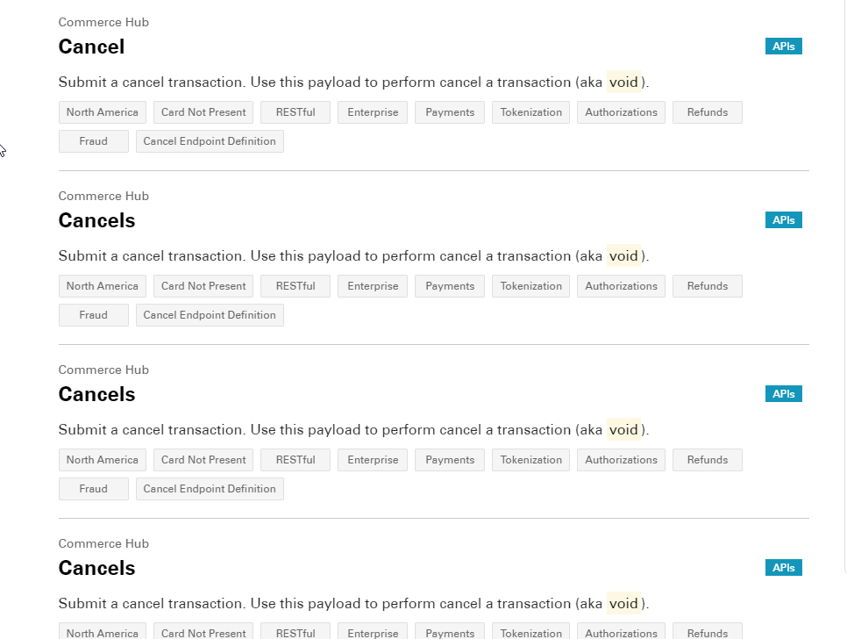This screenshot has width=847, height=639.
Task: Open the second Cancels result heading
Action: (x=96, y=220)
